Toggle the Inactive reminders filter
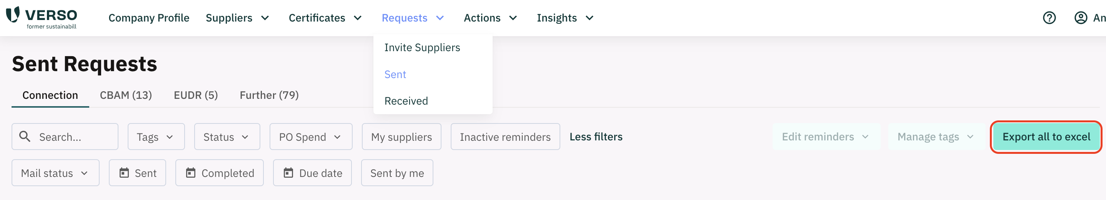1106x200 pixels. coord(505,137)
